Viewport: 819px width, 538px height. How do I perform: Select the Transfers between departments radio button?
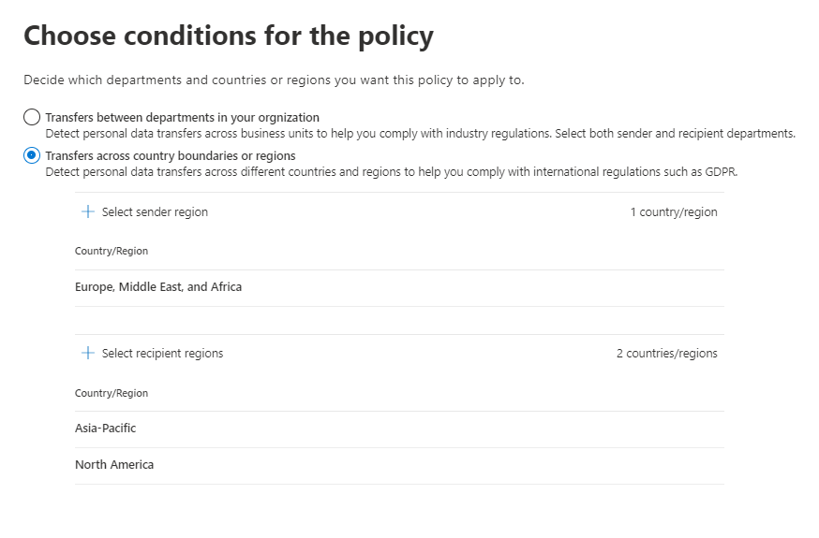click(32, 117)
